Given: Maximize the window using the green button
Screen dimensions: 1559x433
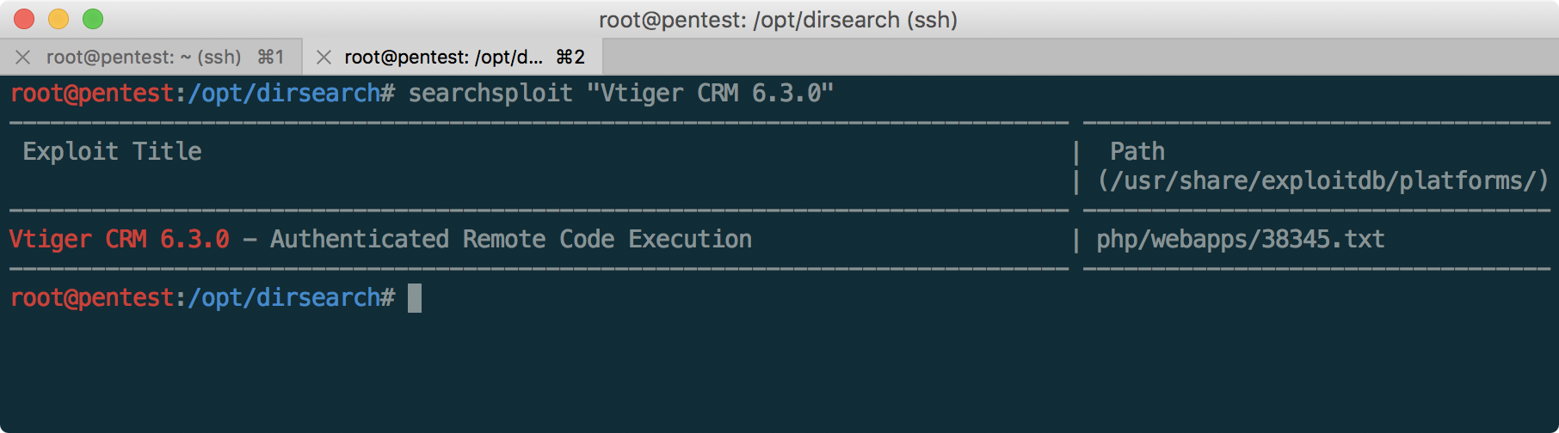Looking at the screenshot, I should (93, 19).
